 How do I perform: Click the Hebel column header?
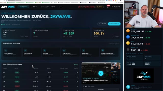point(76,69)
